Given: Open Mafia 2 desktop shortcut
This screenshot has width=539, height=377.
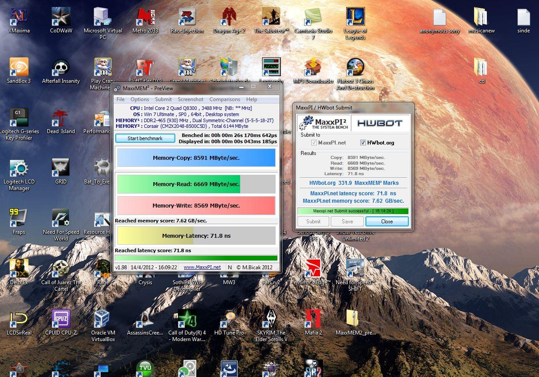Looking at the screenshot, I should (x=313, y=322).
